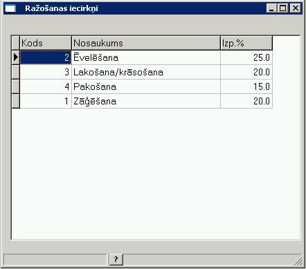The image size is (306, 269).
Task: Click the question mark help button
Action: (116, 259)
